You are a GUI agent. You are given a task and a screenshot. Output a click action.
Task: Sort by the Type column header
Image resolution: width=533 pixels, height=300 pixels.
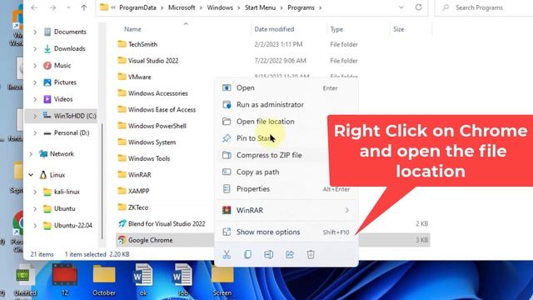pyautogui.click(x=336, y=29)
